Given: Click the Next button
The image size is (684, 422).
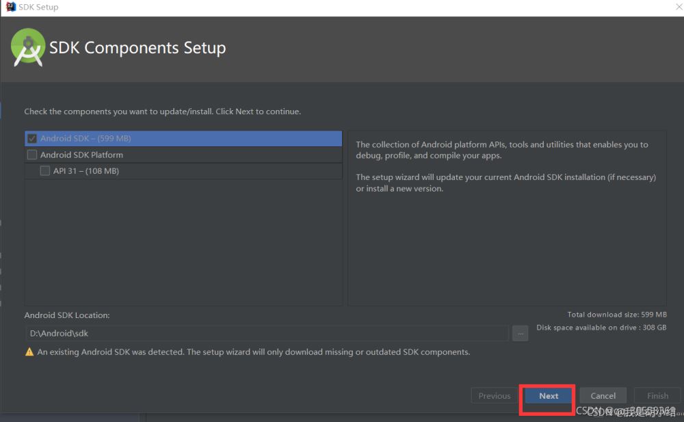Looking at the screenshot, I should (549, 396).
